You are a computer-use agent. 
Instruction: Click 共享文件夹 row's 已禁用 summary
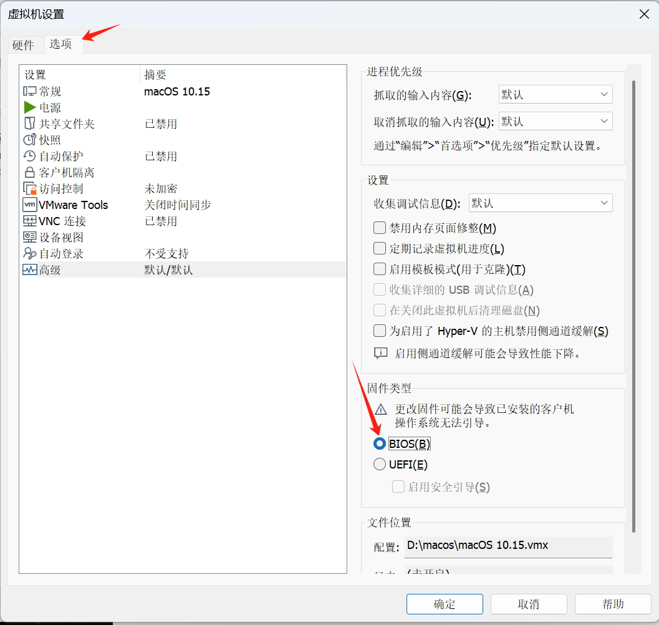[x=161, y=124]
